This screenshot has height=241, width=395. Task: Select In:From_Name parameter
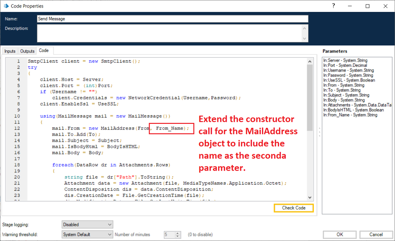(x=350, y=115)
